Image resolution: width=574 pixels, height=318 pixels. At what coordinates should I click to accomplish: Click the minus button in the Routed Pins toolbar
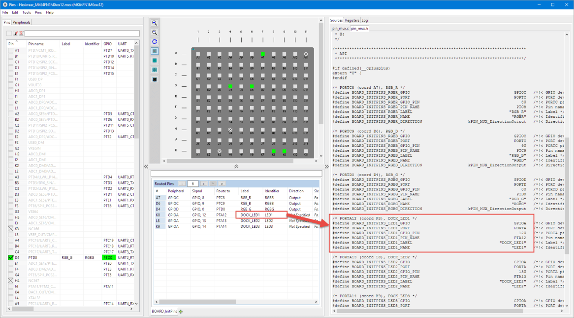point(182,183)
